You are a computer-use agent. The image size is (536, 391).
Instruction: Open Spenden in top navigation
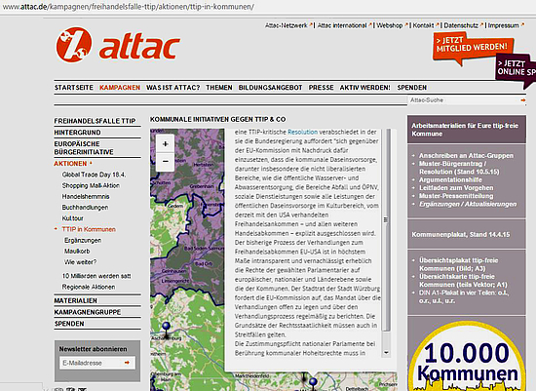coord(411,88)
